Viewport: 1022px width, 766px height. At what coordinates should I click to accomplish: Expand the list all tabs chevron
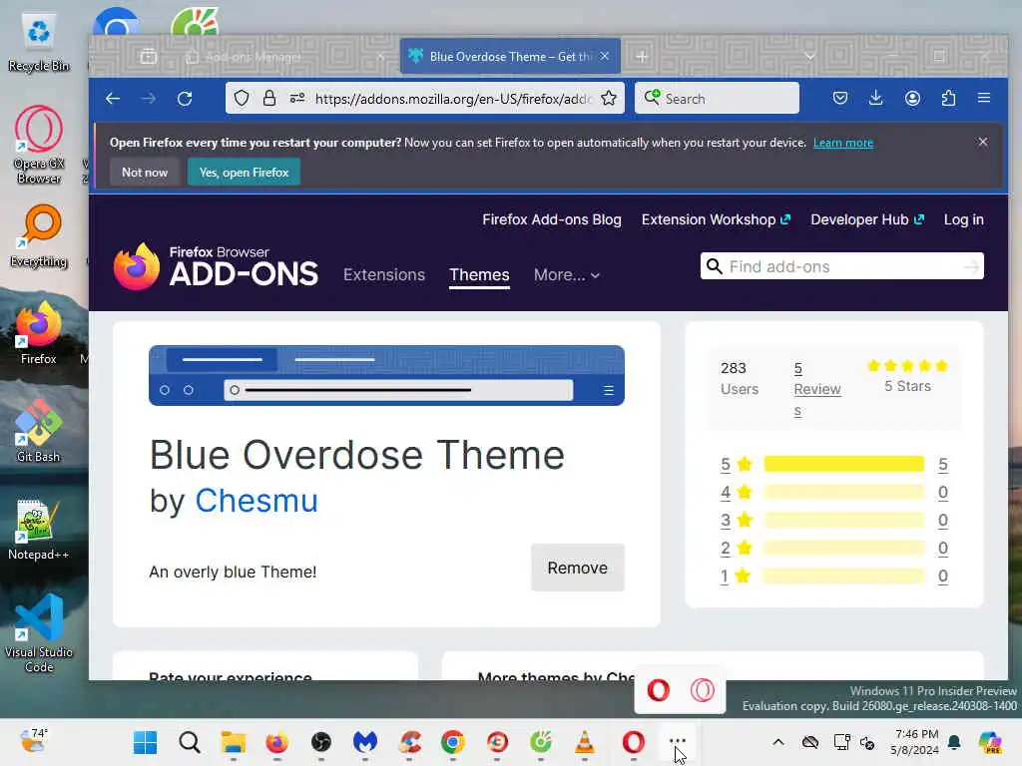[x=809, y=57]
